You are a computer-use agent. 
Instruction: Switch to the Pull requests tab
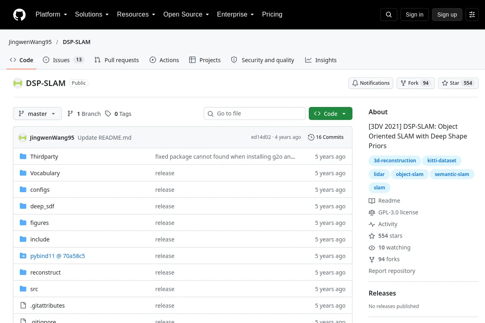coord(116,60)
